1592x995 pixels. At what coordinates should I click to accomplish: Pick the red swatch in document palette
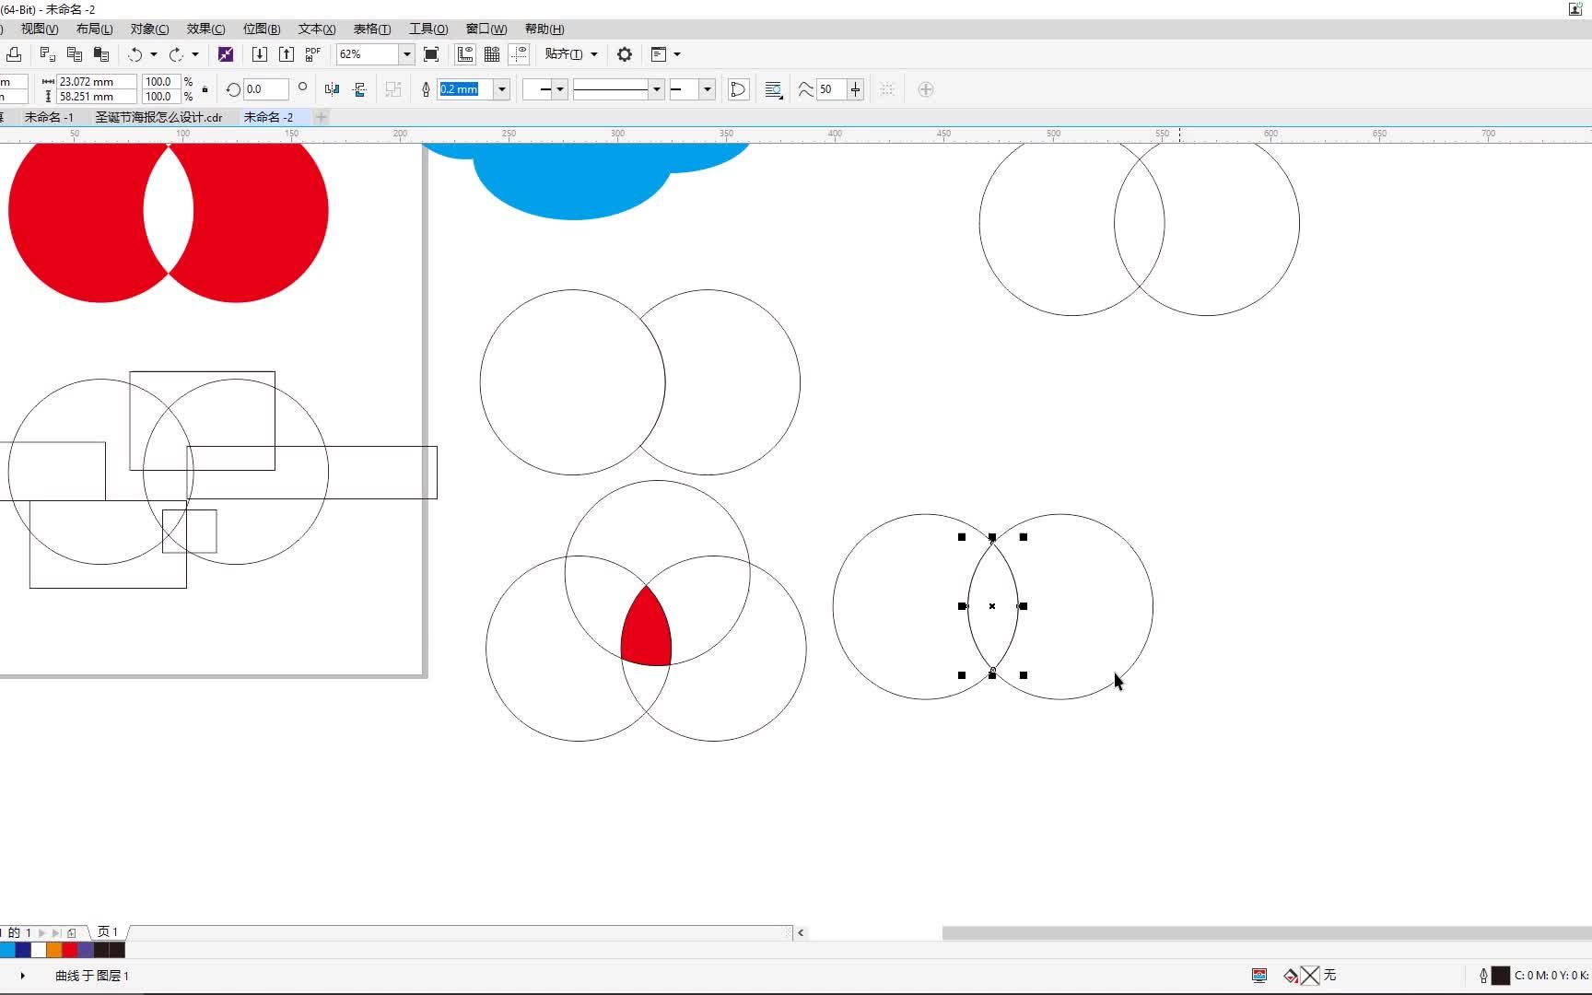[70, 950]
